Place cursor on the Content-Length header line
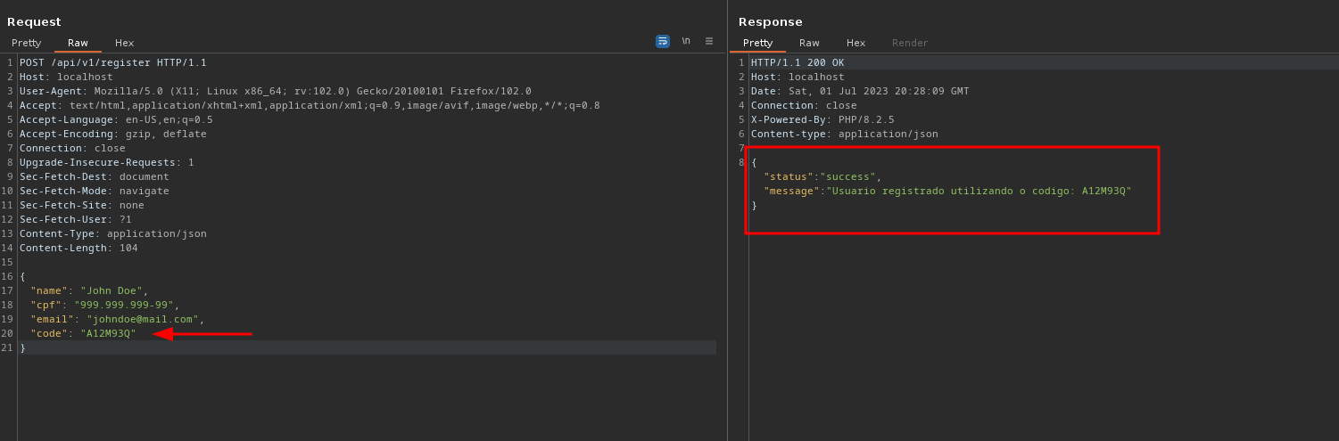This screenshot has width=1339, height=441. [79, 248]
